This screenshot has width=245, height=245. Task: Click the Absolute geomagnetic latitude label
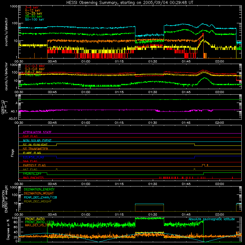click(212, 219)
